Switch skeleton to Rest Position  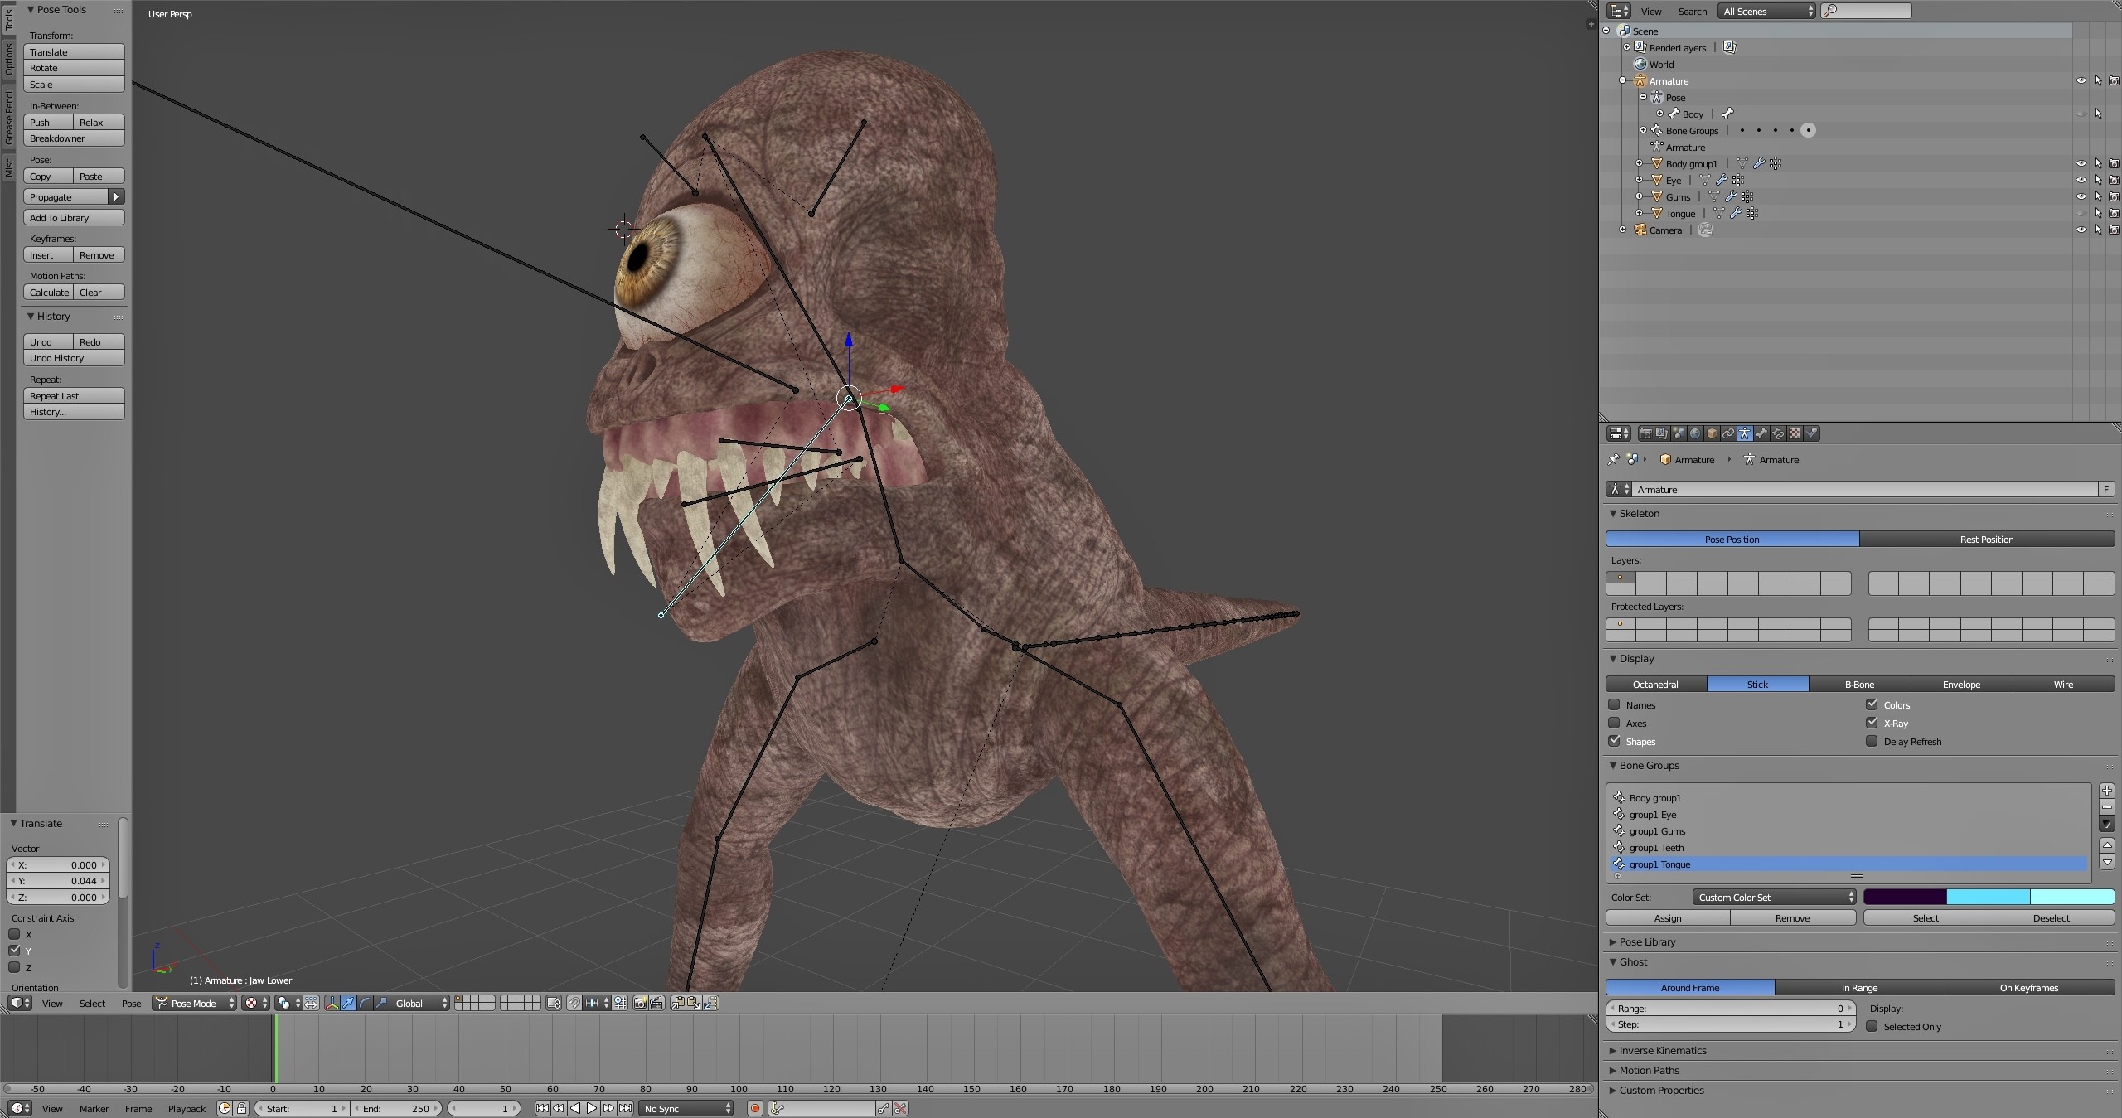click(1986, 539)
